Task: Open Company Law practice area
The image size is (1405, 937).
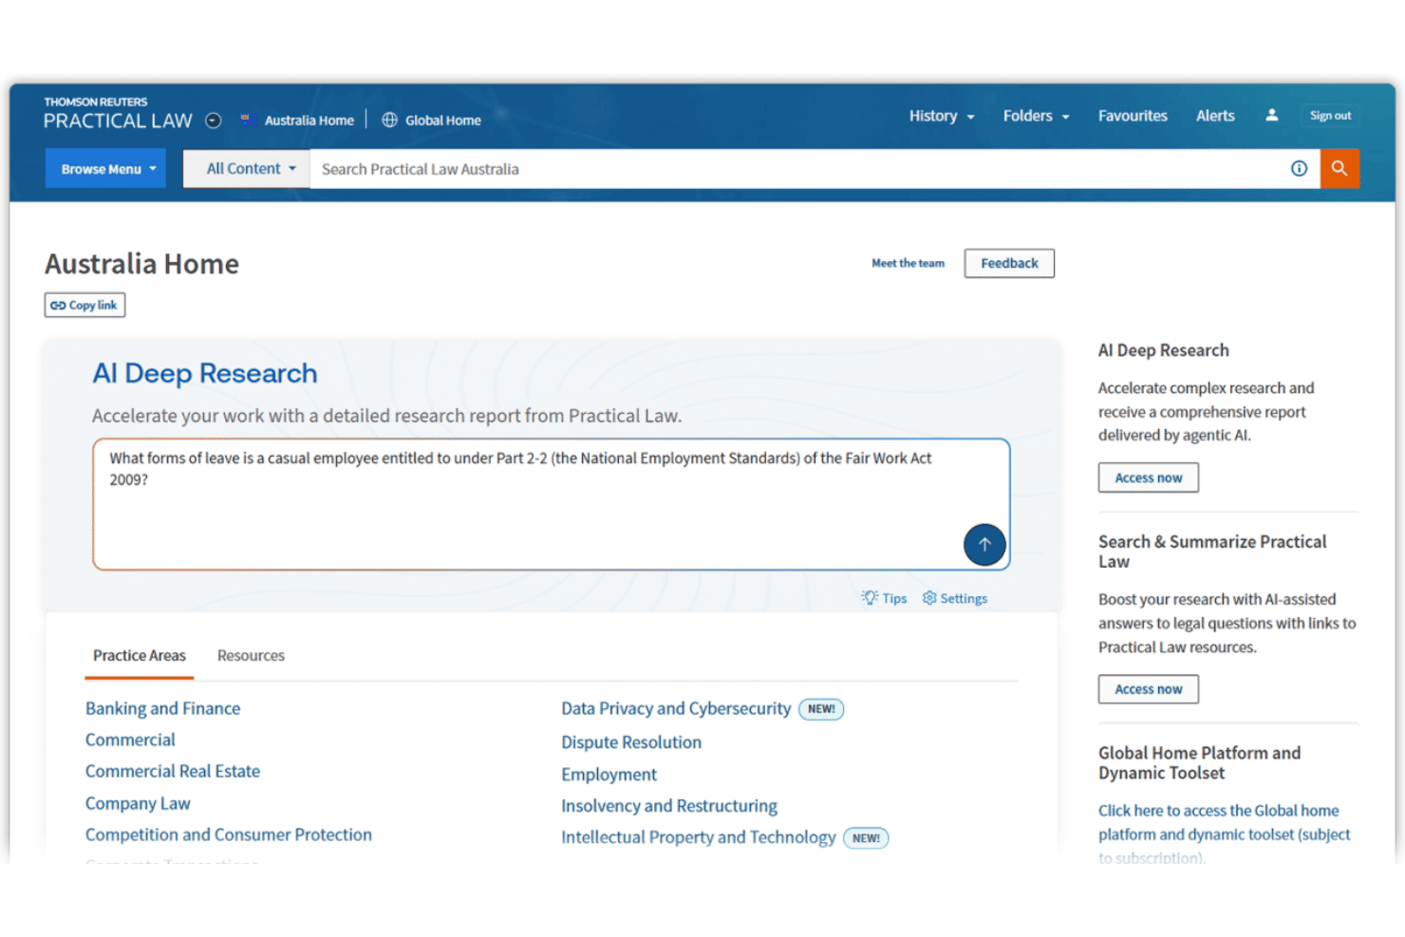Action: tap(138, 803)
